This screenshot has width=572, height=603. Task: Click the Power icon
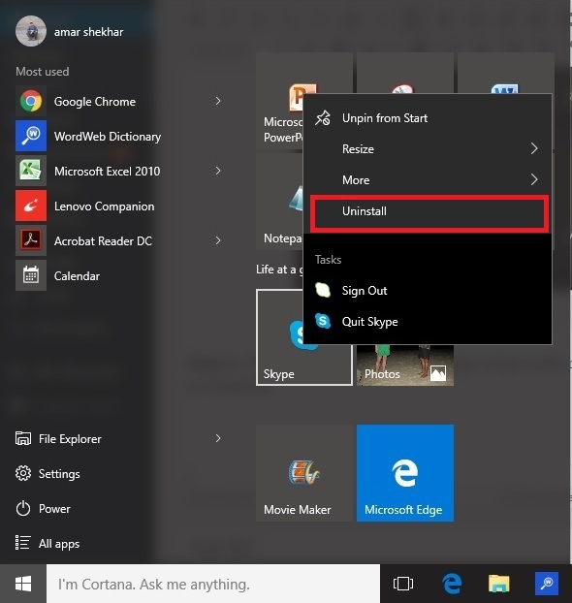(x=23, y=508)
